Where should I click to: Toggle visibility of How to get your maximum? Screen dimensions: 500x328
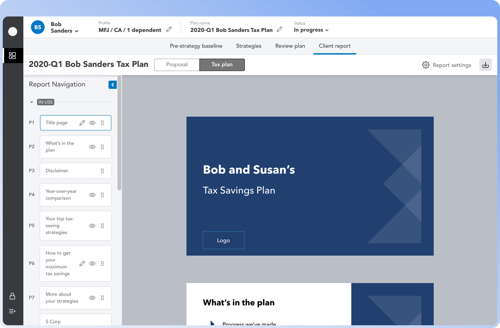tap(92, 263)
